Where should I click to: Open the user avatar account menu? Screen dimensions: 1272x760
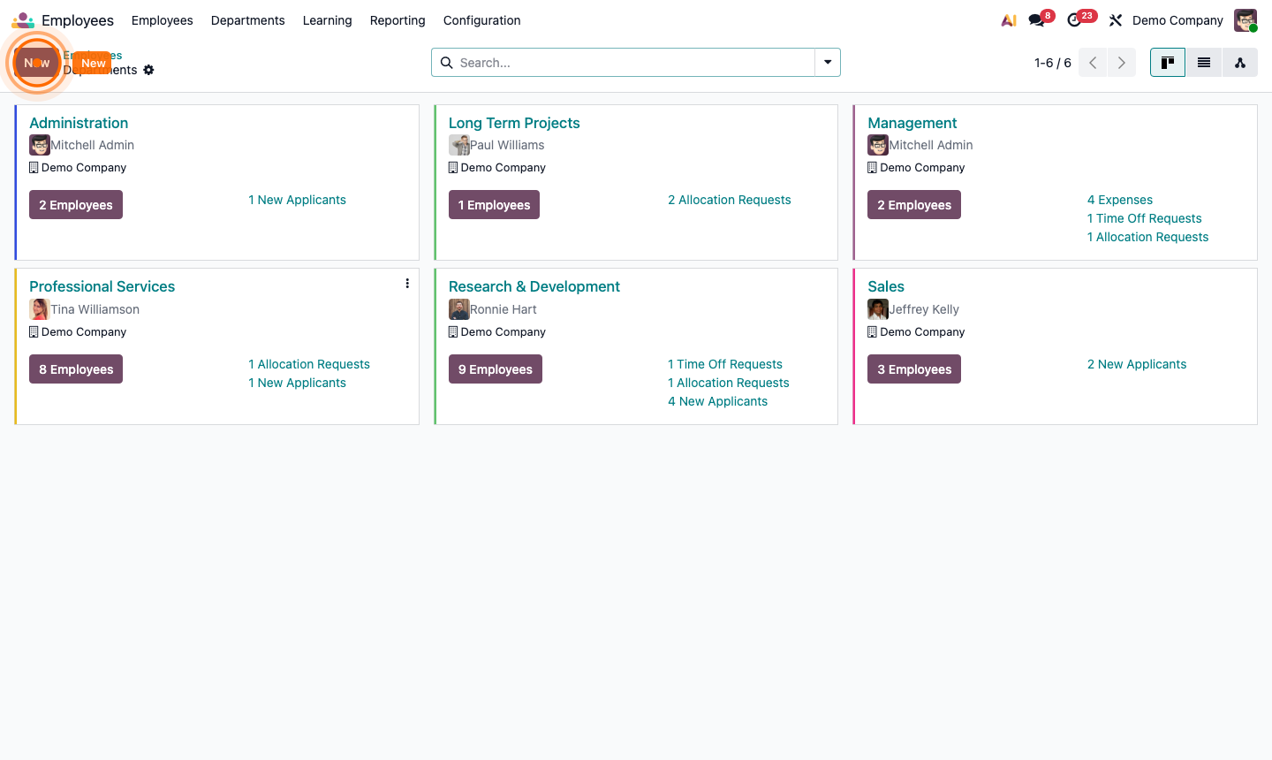click(x=1245, y=19)
